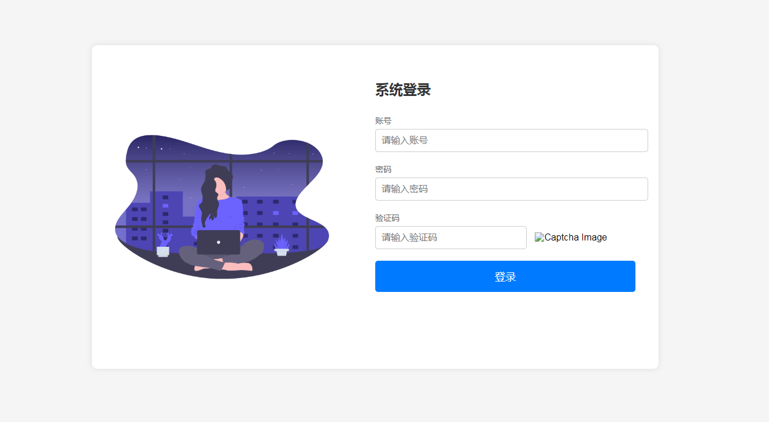Submit with the blue 登录 button
Screen dimensions: 769x422
point(505,276)
